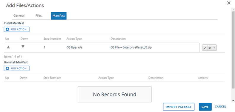The width and height of the screenshot is (235, 112).
Task: Add action to Uninstall Manifest
Action: [17, 68]
